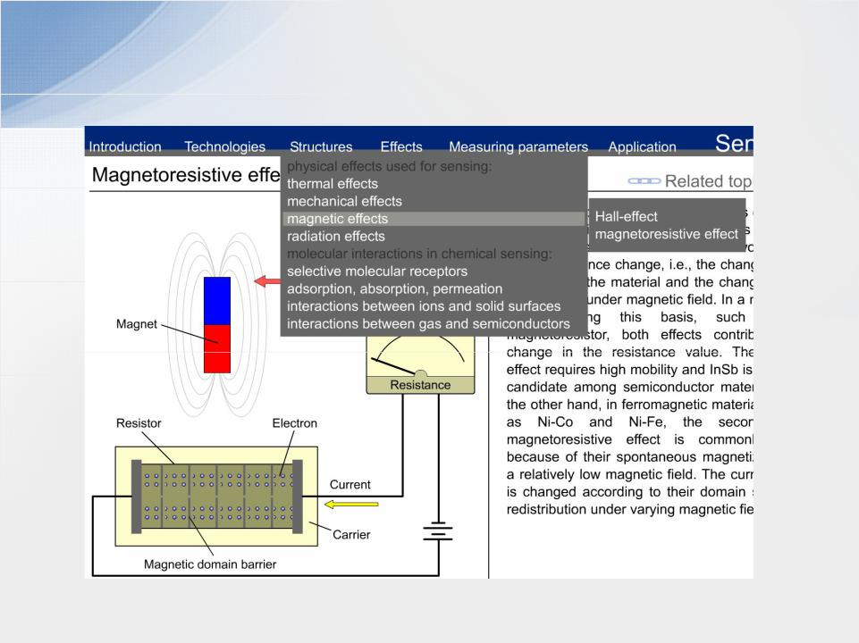Open magnetoresistive effect submenu item

(x=667, y=234)
